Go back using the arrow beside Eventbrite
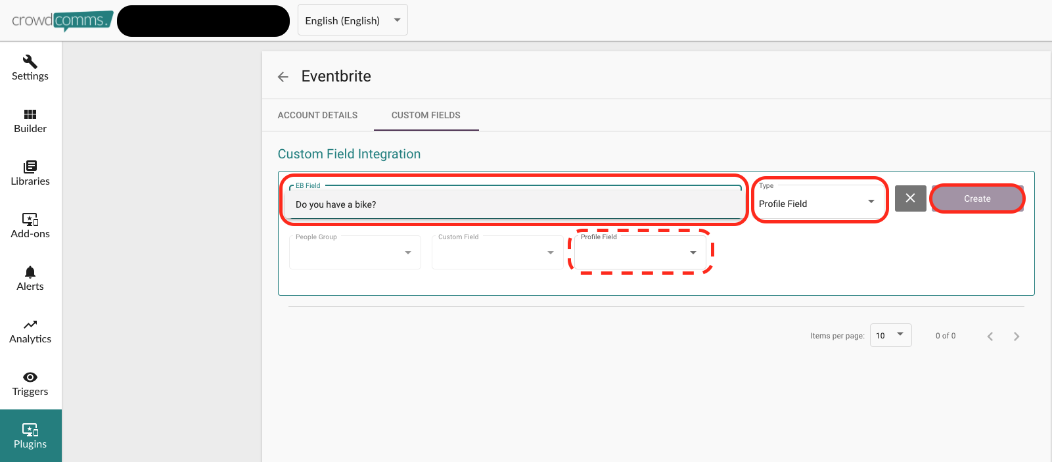 [x=283, y=77]
